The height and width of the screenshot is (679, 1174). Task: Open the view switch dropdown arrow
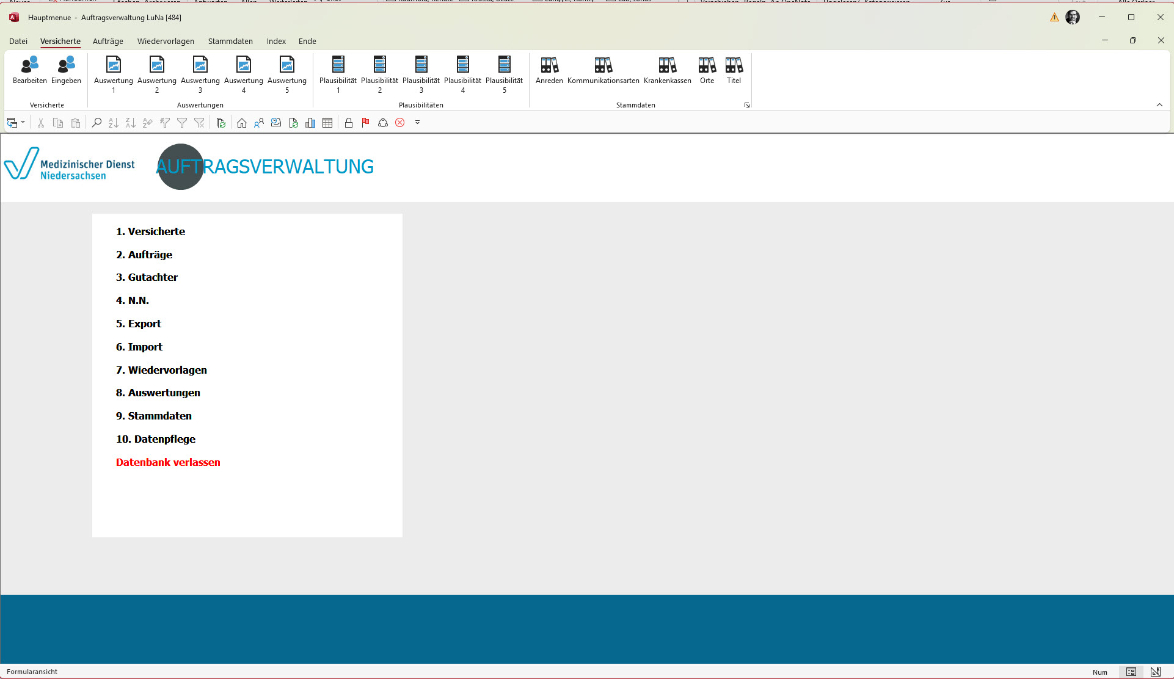click(x=23, y=123)
